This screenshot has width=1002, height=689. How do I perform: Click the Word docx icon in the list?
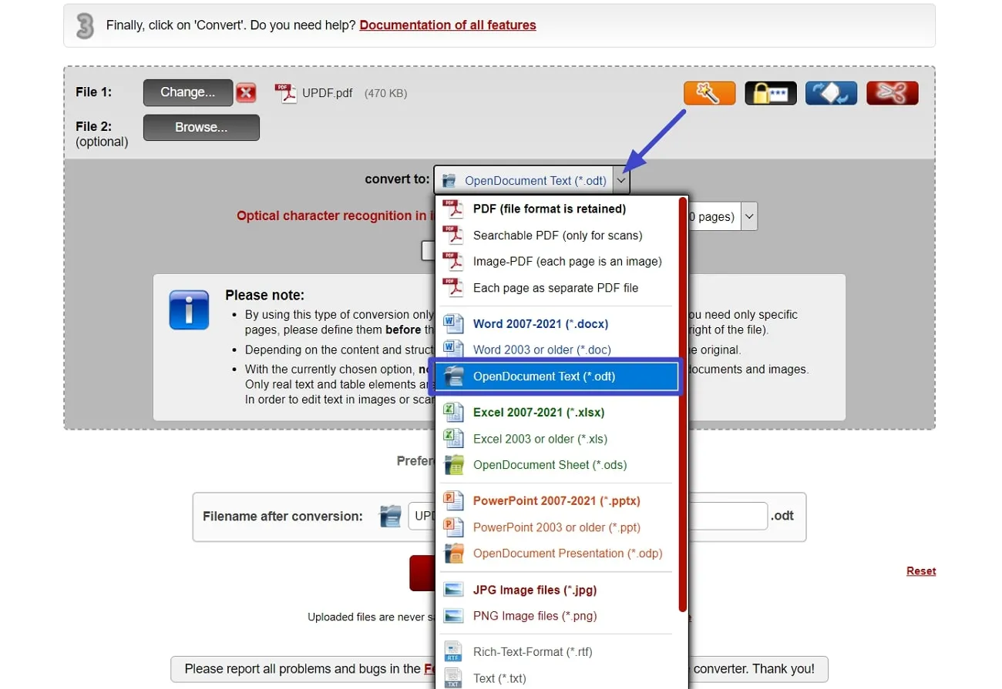[453, 323]
